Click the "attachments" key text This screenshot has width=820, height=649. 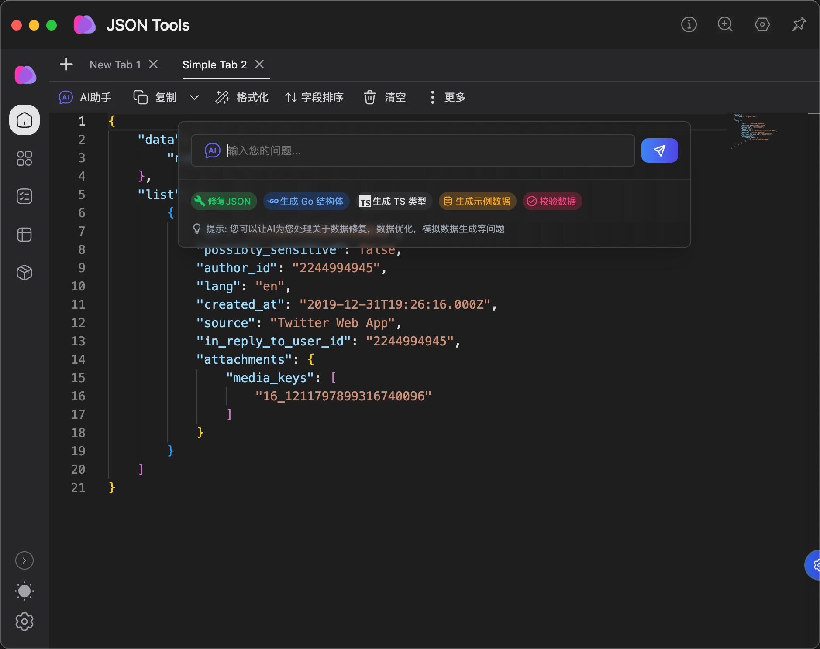click(x=245, y=359)
